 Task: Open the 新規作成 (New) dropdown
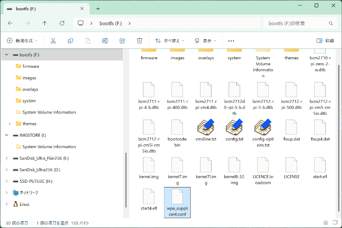tap(22, 41)
